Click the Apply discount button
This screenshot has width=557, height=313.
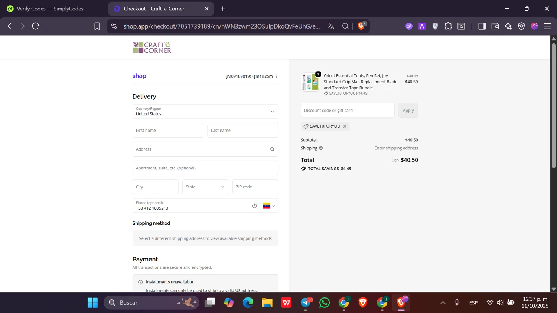[408, 111]
